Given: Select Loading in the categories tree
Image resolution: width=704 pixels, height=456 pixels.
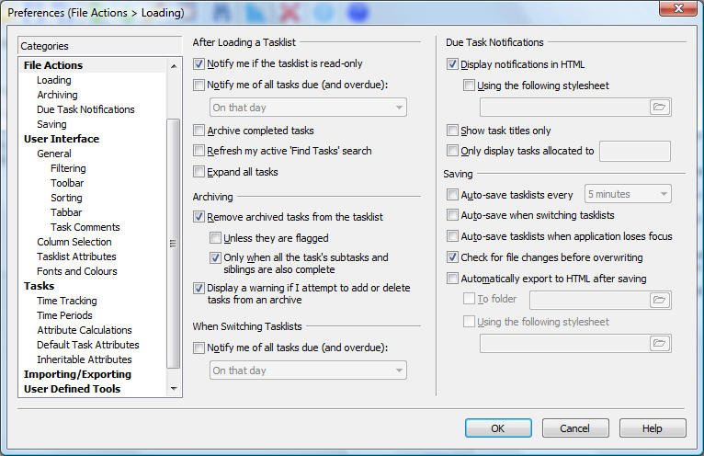Looking at the screenshot, I should click(x=54, y=80).
